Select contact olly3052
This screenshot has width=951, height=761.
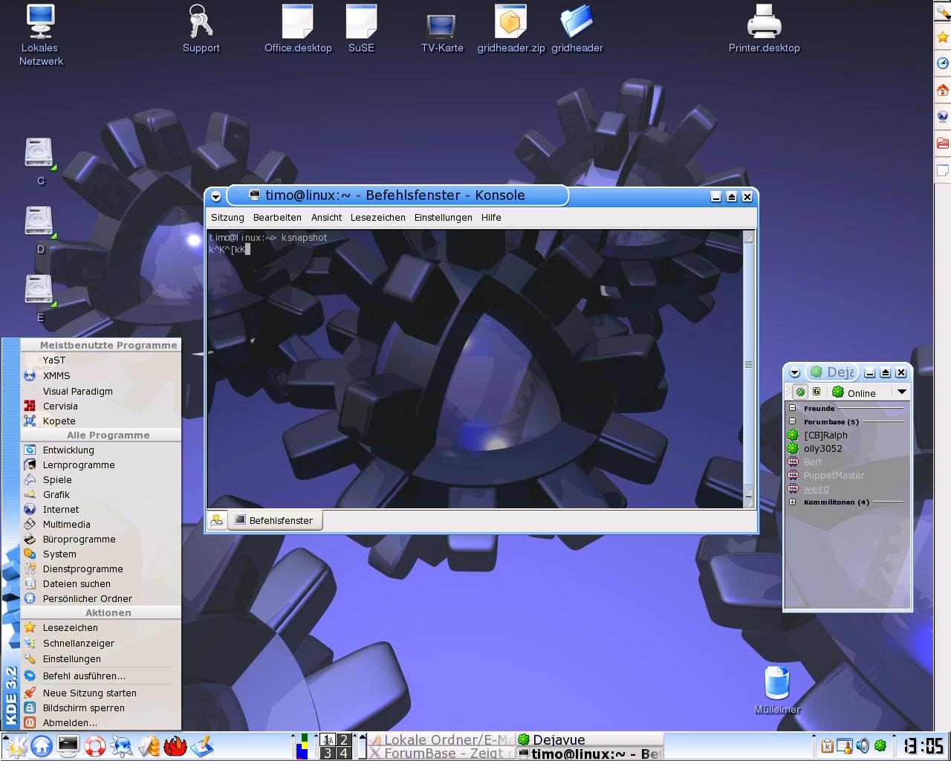coord(823,448)
